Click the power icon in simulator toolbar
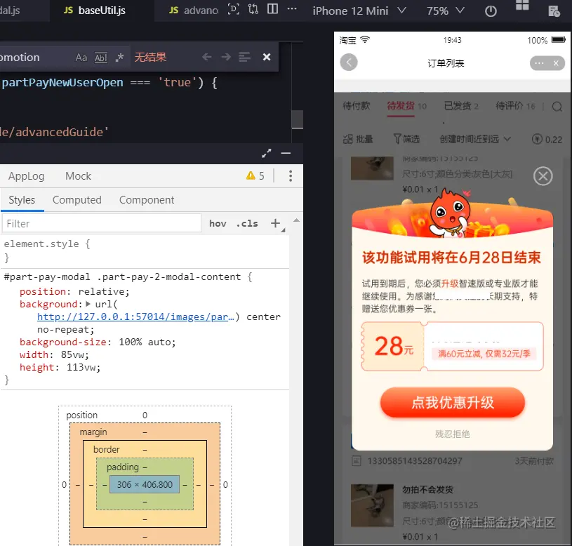The image size is (572, 546). pyautogui.click(x=491, y=11)
